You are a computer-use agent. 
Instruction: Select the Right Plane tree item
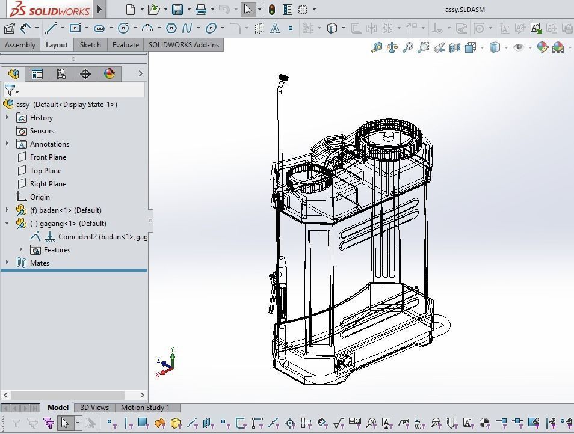48,183
